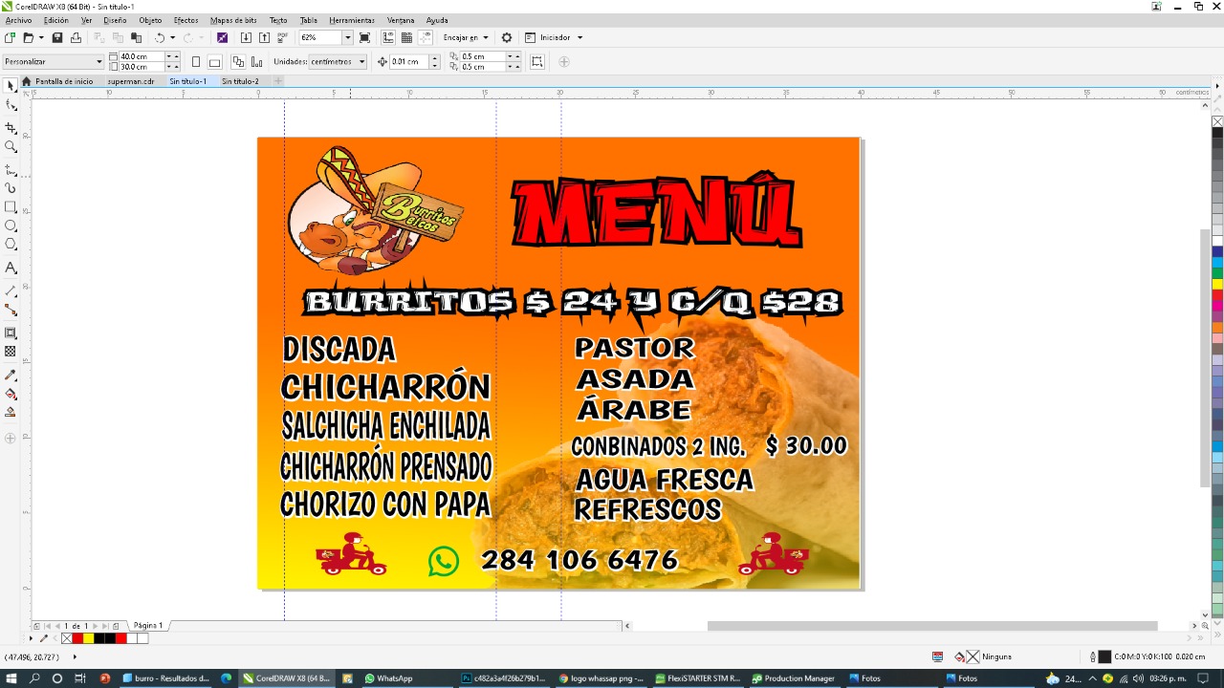Screen dimensions: 1224x688
Task: Pick the yellow swatch in document palette
Action: tap(88, 638)
